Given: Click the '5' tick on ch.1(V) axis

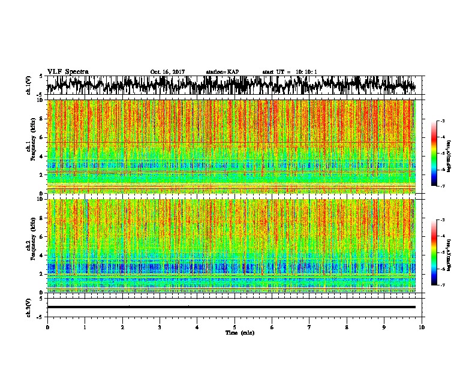Looking at the screenshot, I should pos(41,76).
